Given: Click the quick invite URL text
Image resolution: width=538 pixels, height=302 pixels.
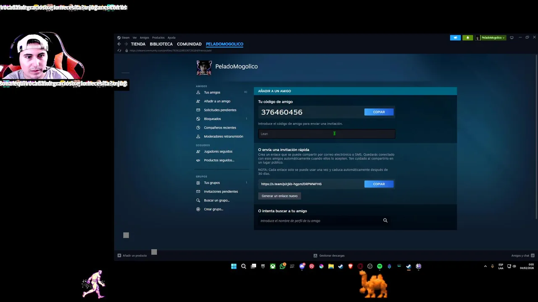Looking at the screenshot, I should 291,184.
